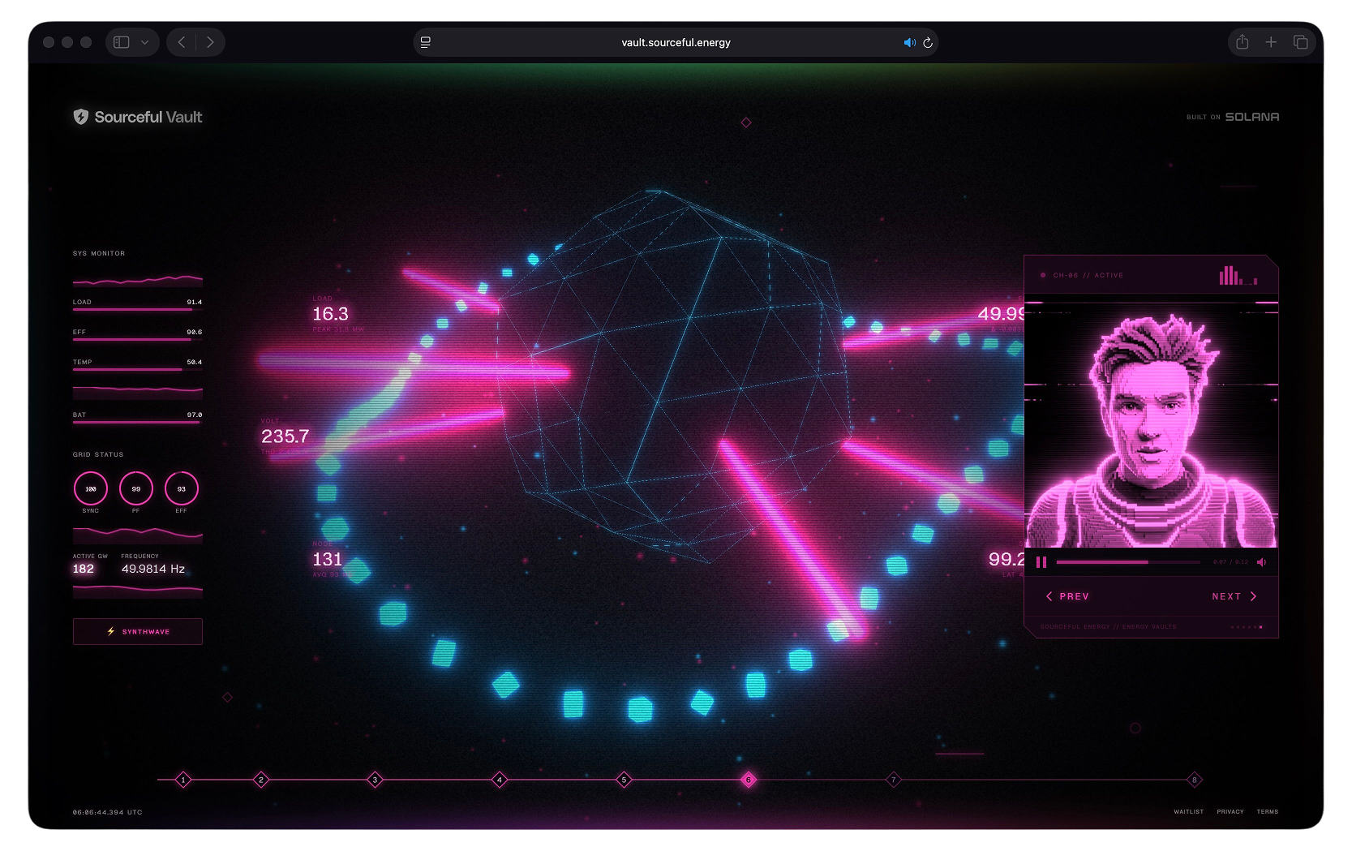The height and width of the screenshot is (864, 1352).
Task: Click the browser back arrow
Action: pos(182,42)
